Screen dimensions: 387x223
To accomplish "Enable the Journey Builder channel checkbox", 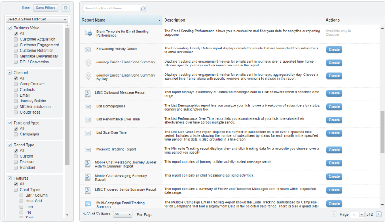I will click(16, 101).
